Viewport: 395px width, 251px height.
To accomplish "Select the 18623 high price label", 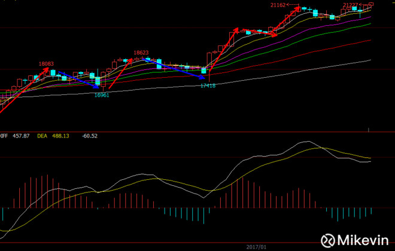I will pyautogui.click(x=141, y=53).
